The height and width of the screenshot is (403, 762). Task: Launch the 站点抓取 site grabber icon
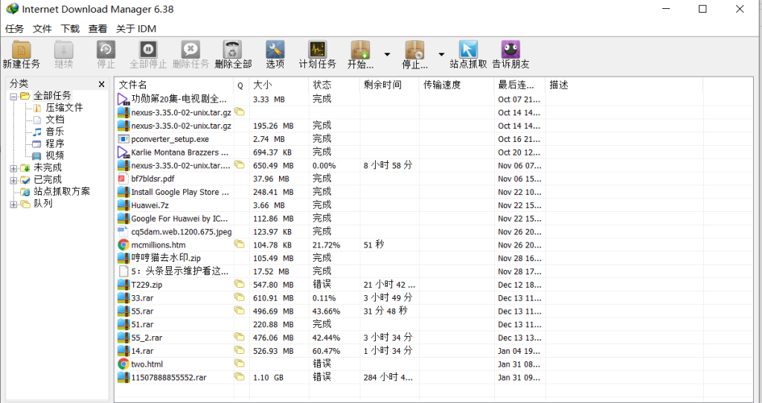(x=468, y=50)
